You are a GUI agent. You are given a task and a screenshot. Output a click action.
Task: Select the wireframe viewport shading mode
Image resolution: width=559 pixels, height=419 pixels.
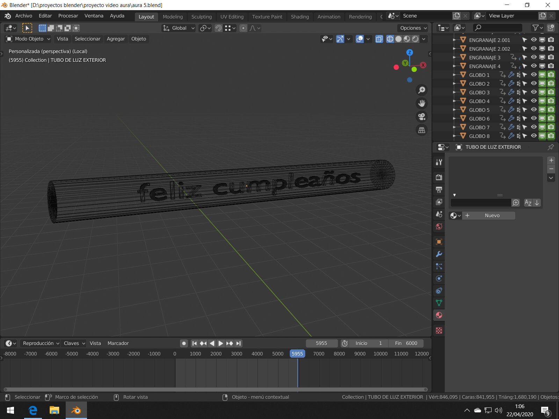(x=390, y=39)
